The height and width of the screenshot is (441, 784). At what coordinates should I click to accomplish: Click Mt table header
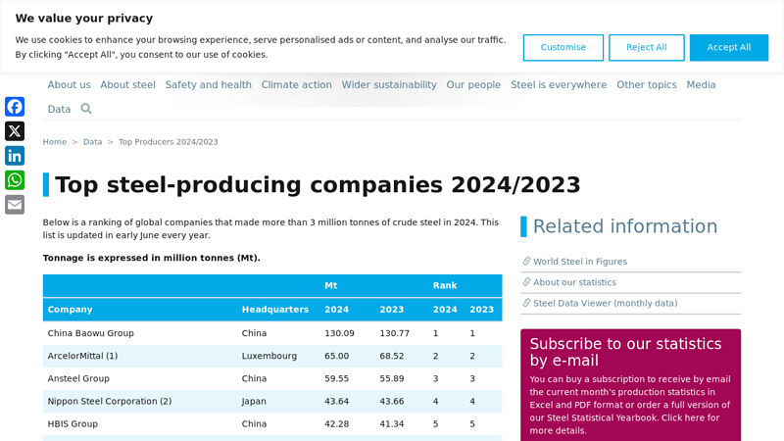(x=330, y=285)
